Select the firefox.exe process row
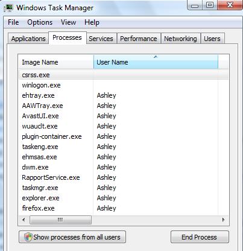Screen dimensions: 243x251 124,208
